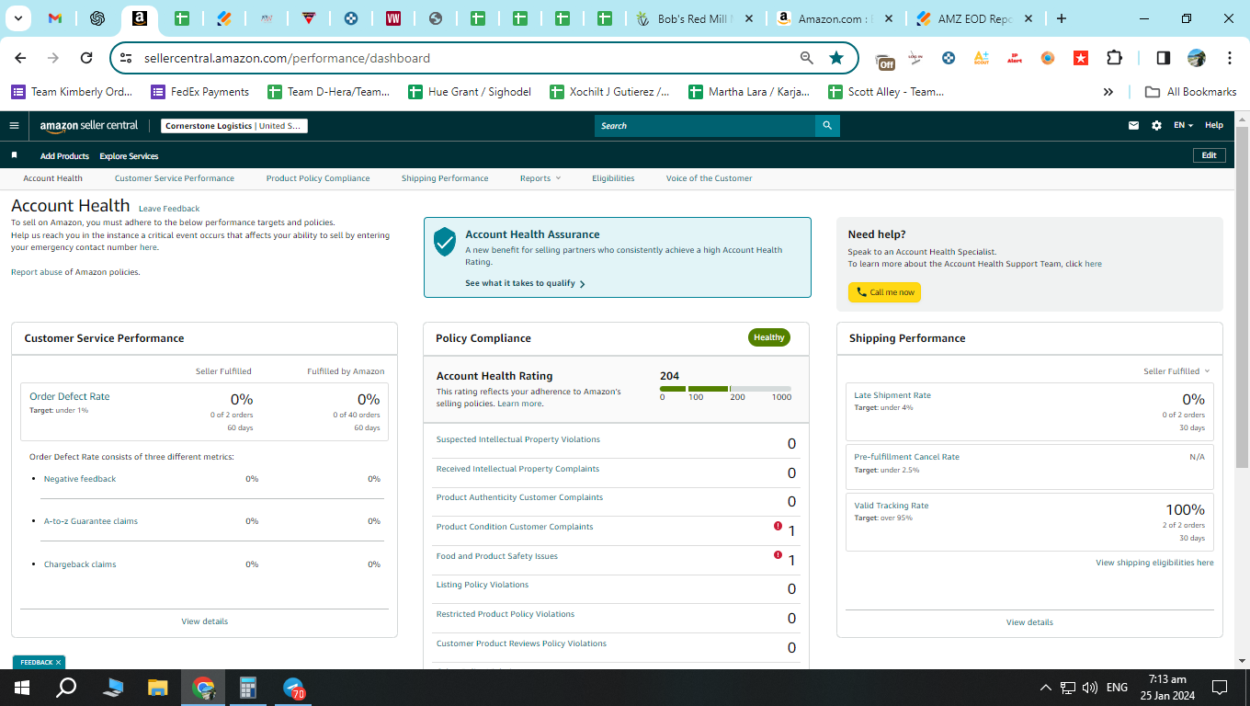Open Suspected Intellectual Property Violations
Viewport: 1250px width, 706px height.
click(518, 439)
